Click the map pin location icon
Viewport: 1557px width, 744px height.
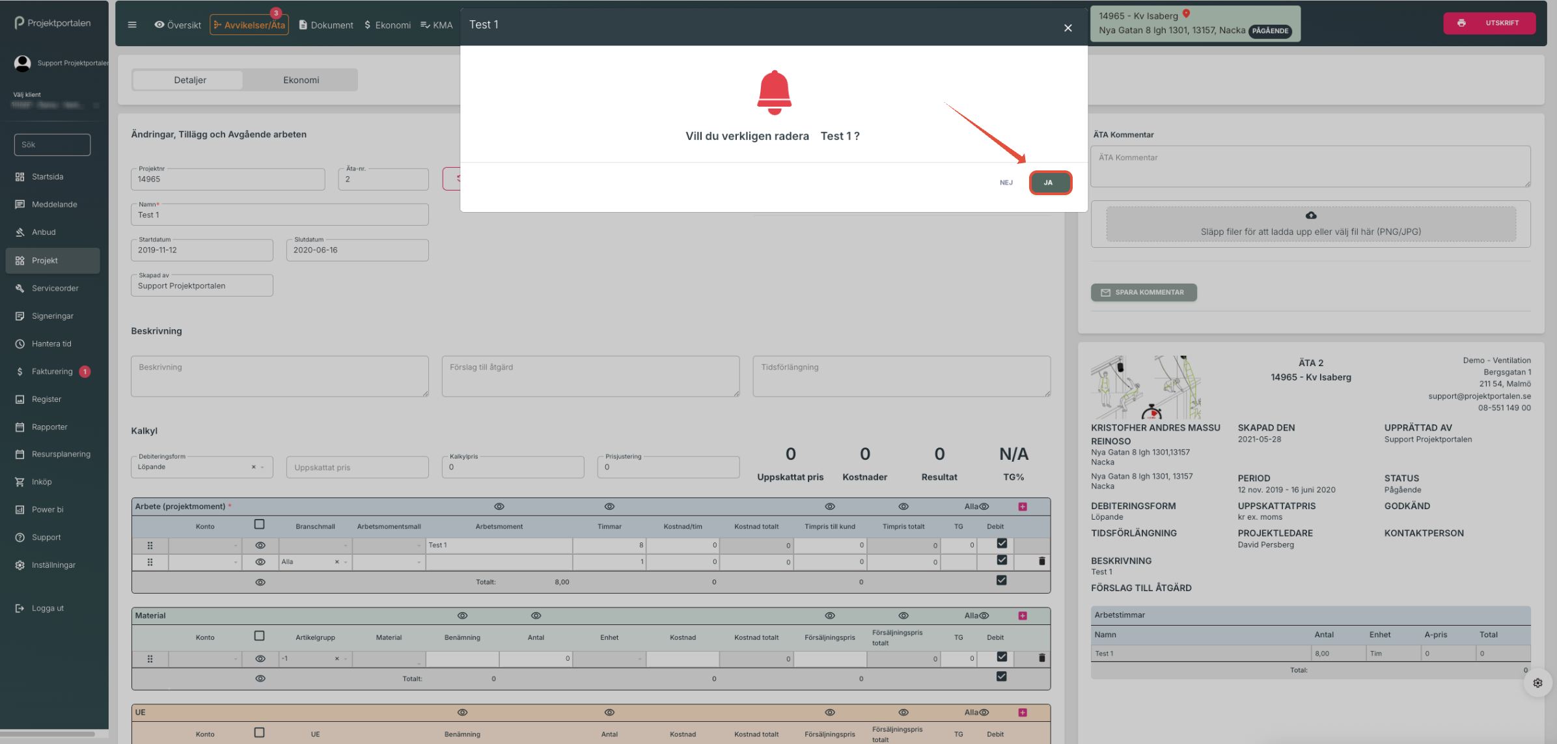(x=1186, y=14)
